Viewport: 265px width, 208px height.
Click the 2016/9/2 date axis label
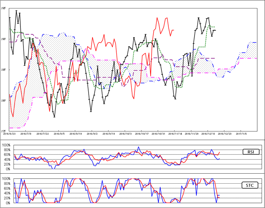(92, 133)
